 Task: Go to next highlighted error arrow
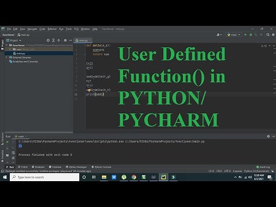point(274,46)
